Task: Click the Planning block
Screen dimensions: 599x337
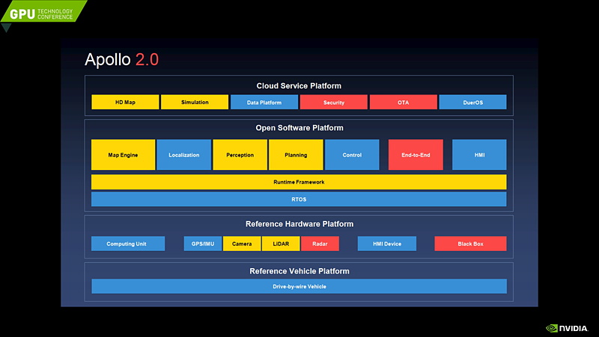Action: (296, 155)
